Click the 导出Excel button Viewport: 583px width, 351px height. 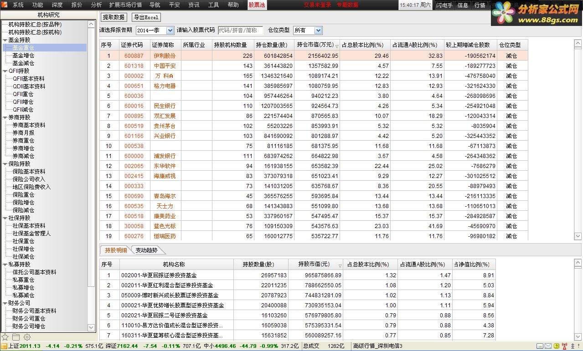[146, 17]
